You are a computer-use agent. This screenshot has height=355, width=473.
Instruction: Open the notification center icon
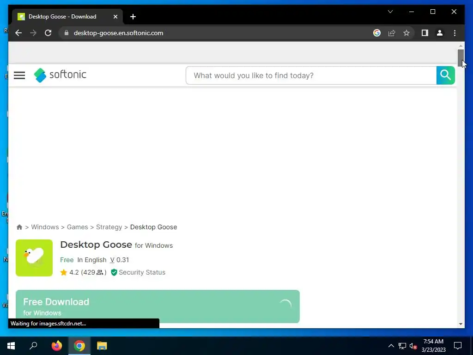click(x=458, y=346)
